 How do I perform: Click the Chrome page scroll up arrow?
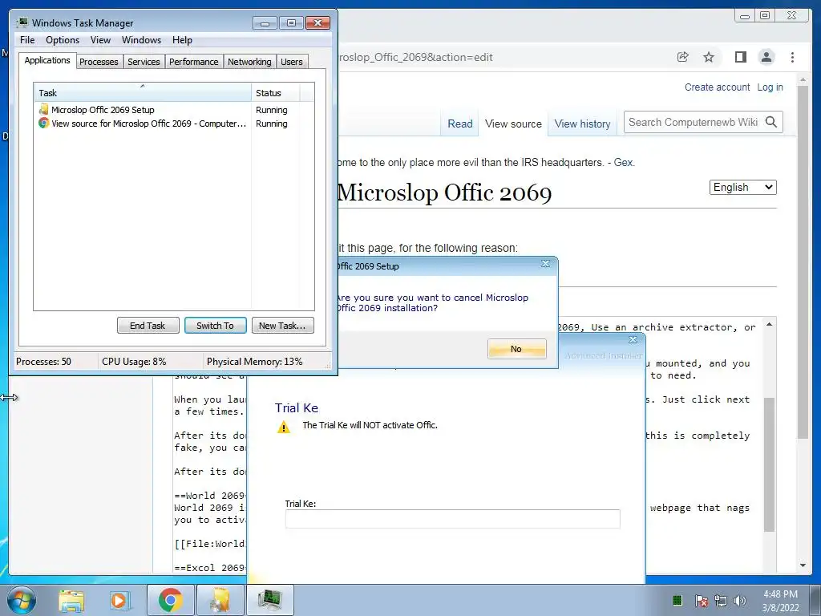pyautogui.click(x=803, y=81)
